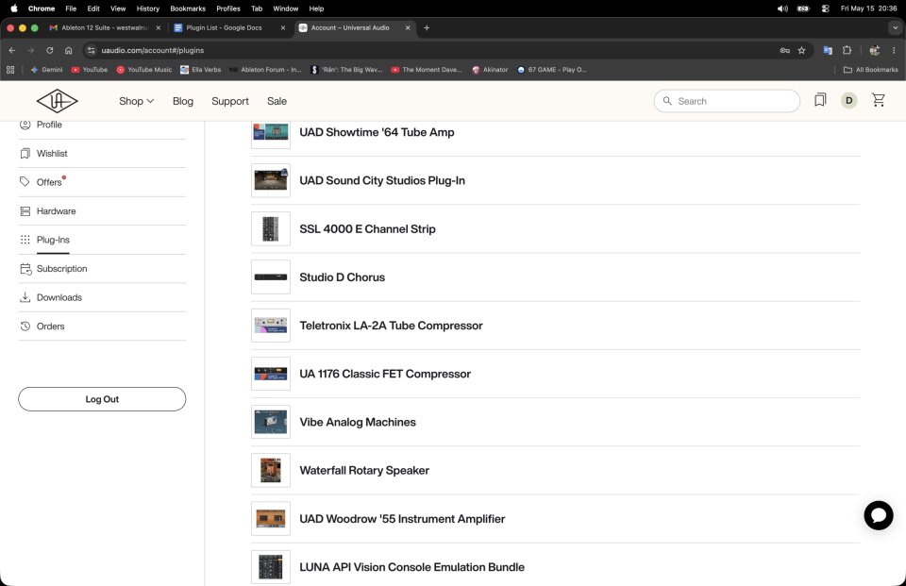Image resolution: width=906 pixels, height=586 pixels.
Task: Click the Hardware sidebar icon
Action: (x=25, y=211)
